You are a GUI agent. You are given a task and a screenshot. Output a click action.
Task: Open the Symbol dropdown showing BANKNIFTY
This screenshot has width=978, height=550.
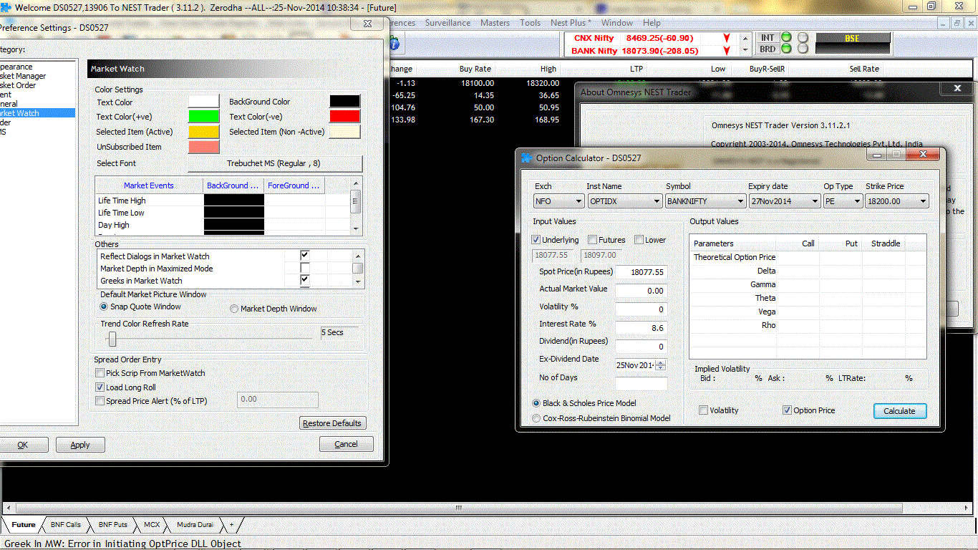click(x=706, y=202)
